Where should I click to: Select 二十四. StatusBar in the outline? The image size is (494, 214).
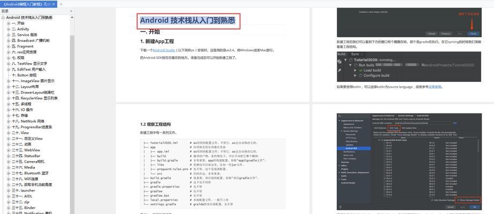26,156
